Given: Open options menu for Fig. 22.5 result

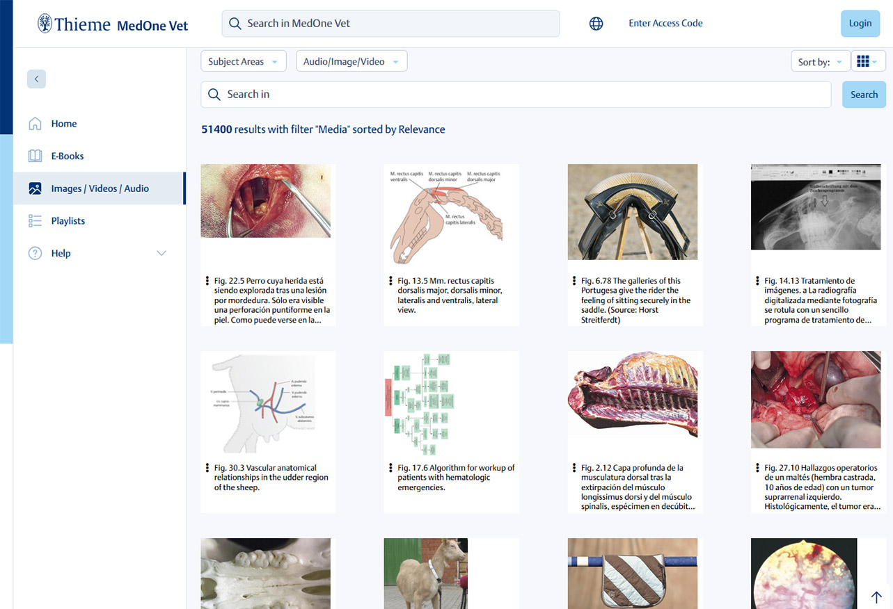Looking at the screenshot, I should tap(207, 281).
